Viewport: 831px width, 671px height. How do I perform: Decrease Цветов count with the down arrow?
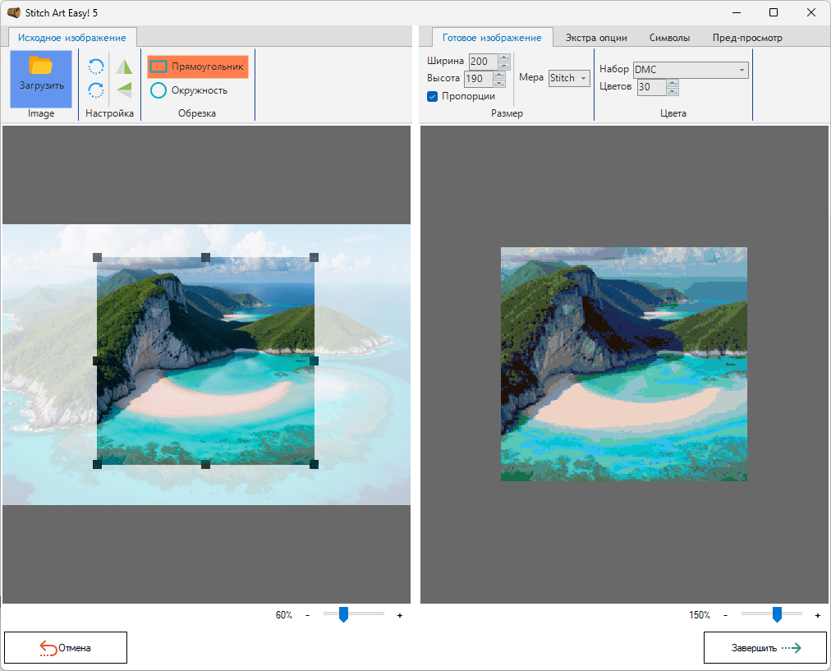pyautogui.click(x=673, y=92)
